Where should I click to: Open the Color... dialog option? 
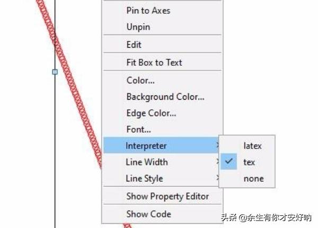(140, 81)
